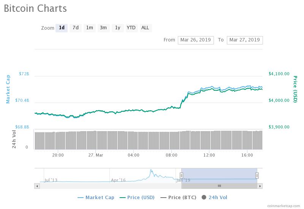Choose the 3m zoom option
This screenshot has width=304, height=209.
[x=103, y=28]
